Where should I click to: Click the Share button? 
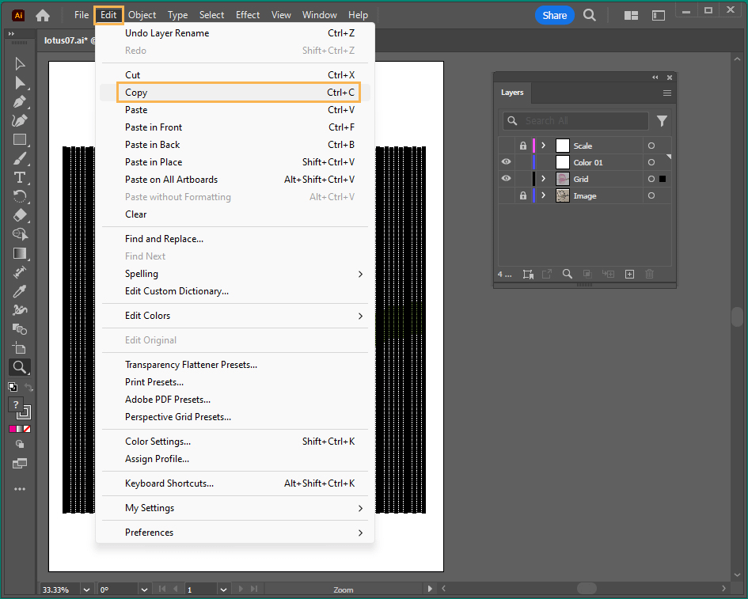click(554, 15)
